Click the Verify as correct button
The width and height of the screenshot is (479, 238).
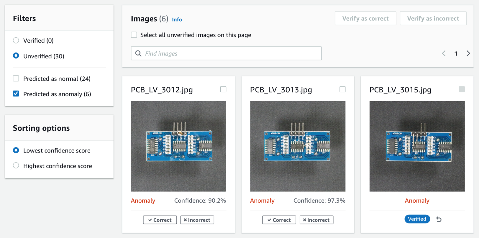pyautogui.click(x=365, y=18)
